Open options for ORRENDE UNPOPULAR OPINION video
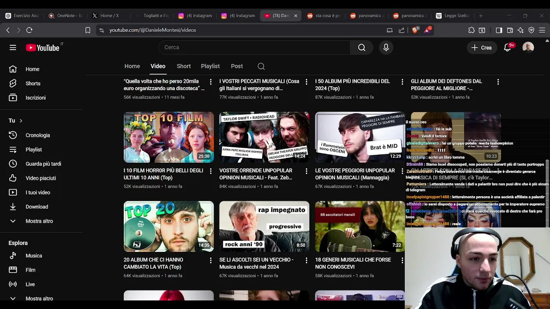This screenshot has width=550, height=309. [306, 171]
